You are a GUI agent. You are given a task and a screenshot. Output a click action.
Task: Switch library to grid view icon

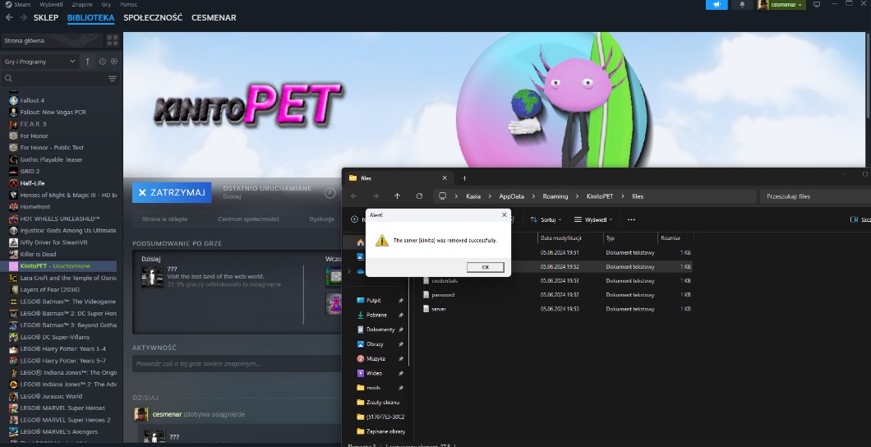point(113,39)
